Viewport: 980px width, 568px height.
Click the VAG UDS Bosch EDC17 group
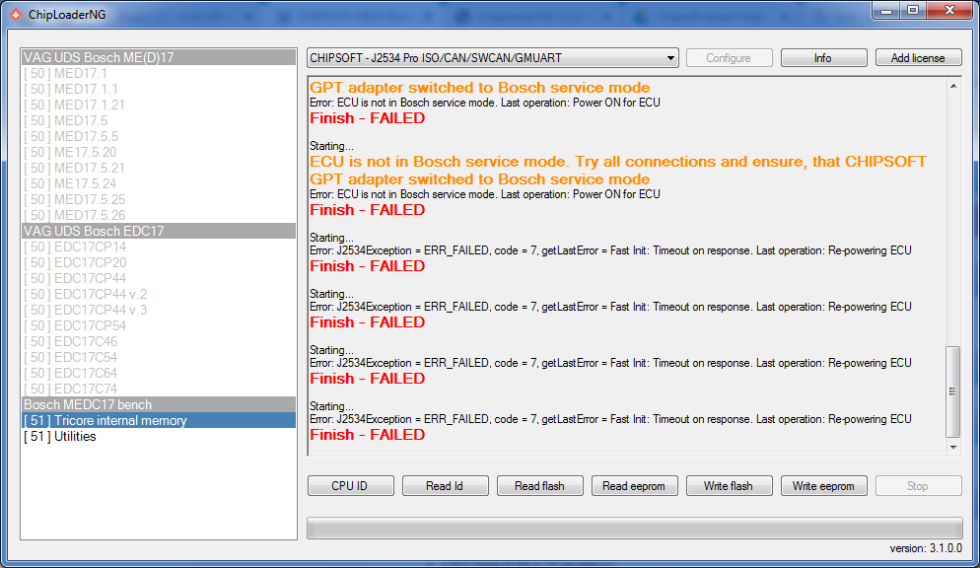158,231
